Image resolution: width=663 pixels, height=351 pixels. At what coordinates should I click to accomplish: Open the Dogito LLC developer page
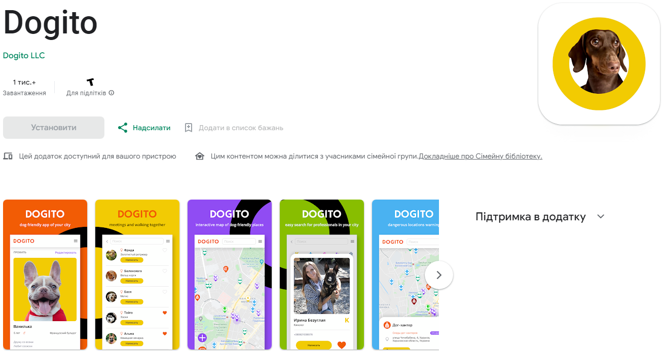23,55
